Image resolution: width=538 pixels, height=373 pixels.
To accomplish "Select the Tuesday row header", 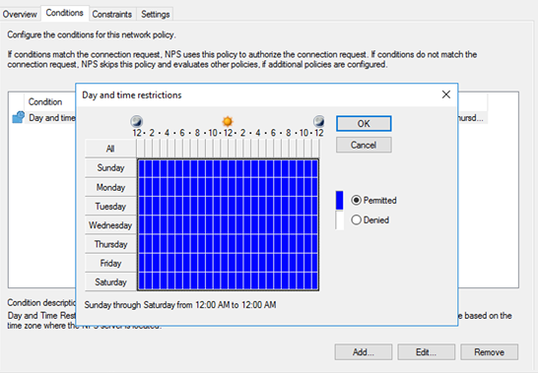I will click(110, 207).
